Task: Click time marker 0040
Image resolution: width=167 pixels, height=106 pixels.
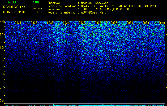Action: [x=162, y=23]
